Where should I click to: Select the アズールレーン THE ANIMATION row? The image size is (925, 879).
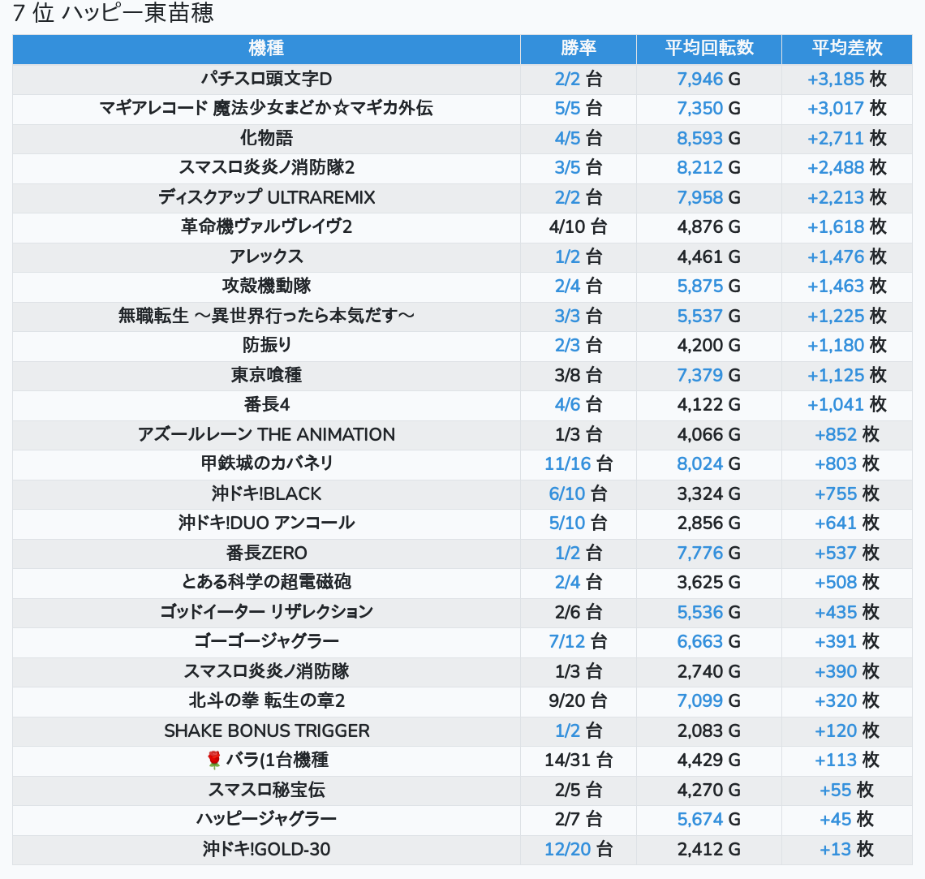coord(266,434)
